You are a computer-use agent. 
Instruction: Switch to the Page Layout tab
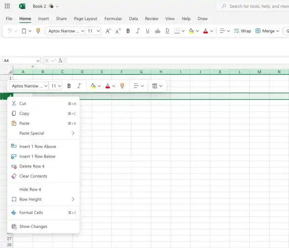click(86, 19)
